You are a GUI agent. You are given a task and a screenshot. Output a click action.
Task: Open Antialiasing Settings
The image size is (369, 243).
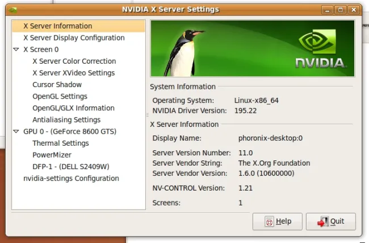(66, 120)
